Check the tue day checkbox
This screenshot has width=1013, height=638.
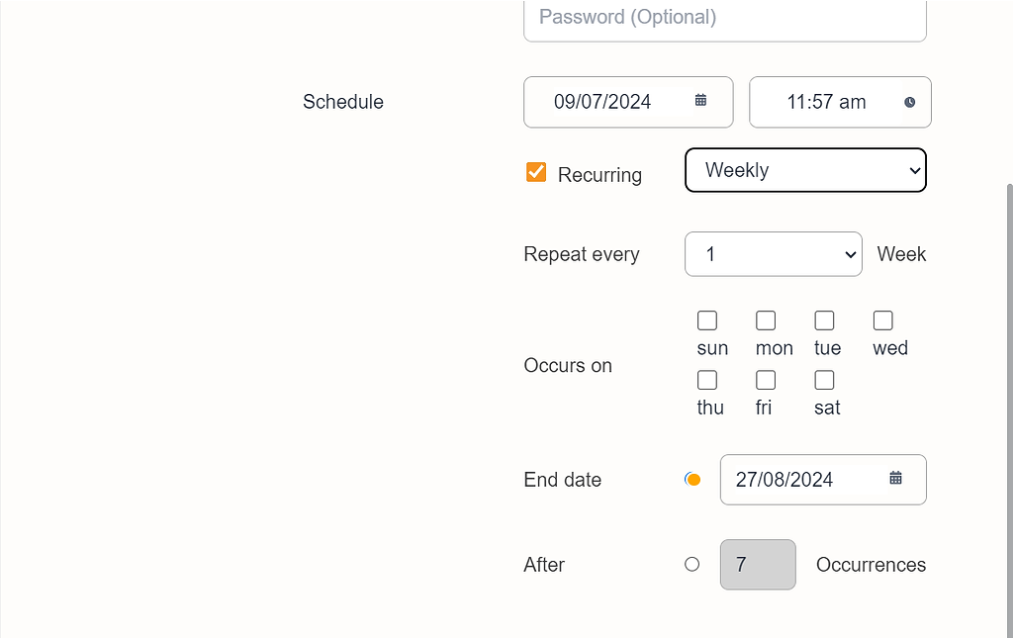click(x=824, y=320)
